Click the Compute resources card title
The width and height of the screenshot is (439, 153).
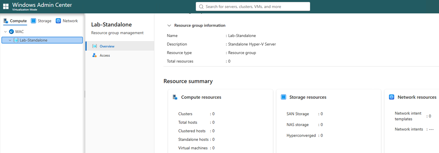[201, 97]
